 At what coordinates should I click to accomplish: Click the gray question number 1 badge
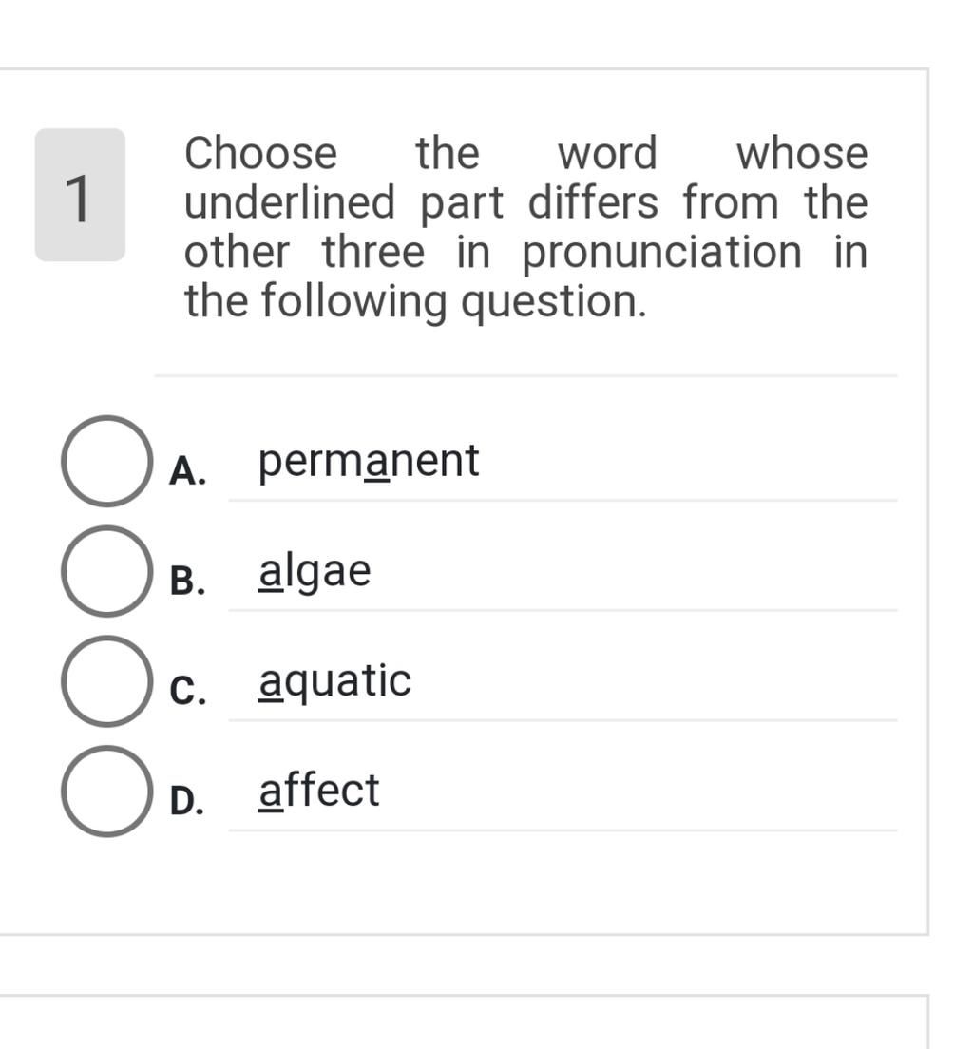(81, 195)
